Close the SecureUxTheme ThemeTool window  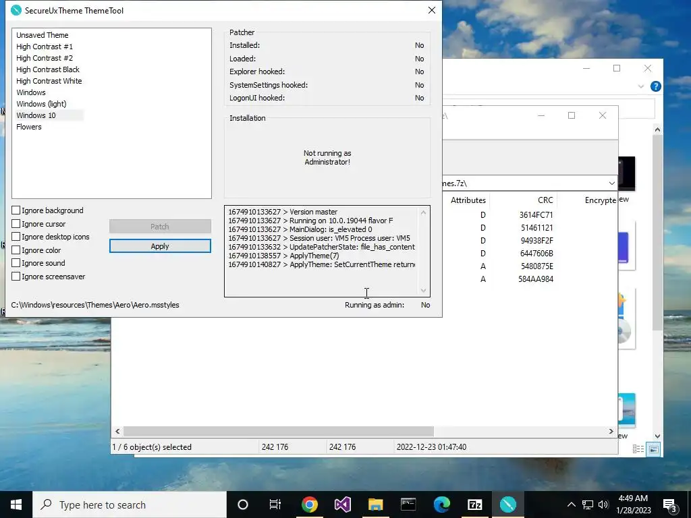pyautogui.click(x=431, y=10)
